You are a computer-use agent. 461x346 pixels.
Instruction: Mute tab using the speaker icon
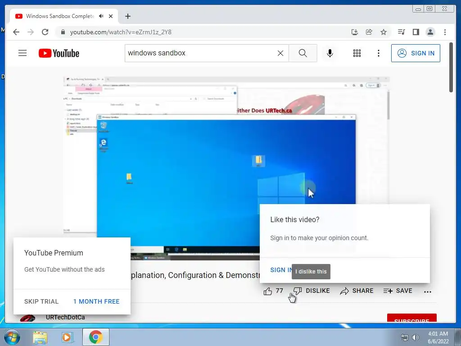(101, 16)
